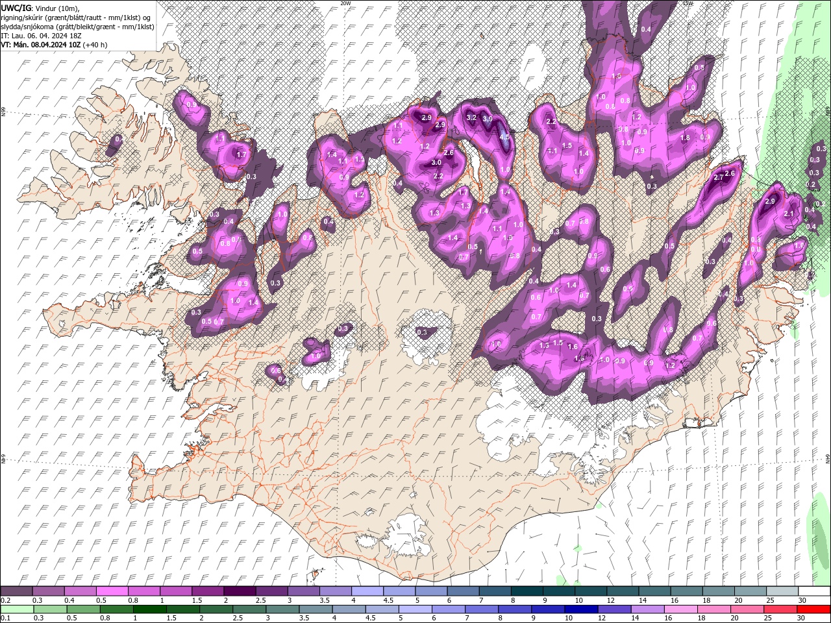Select the crimson 25 swatch in lower legend
Viewport: 831px width, 623px height.
click(780, 609)
